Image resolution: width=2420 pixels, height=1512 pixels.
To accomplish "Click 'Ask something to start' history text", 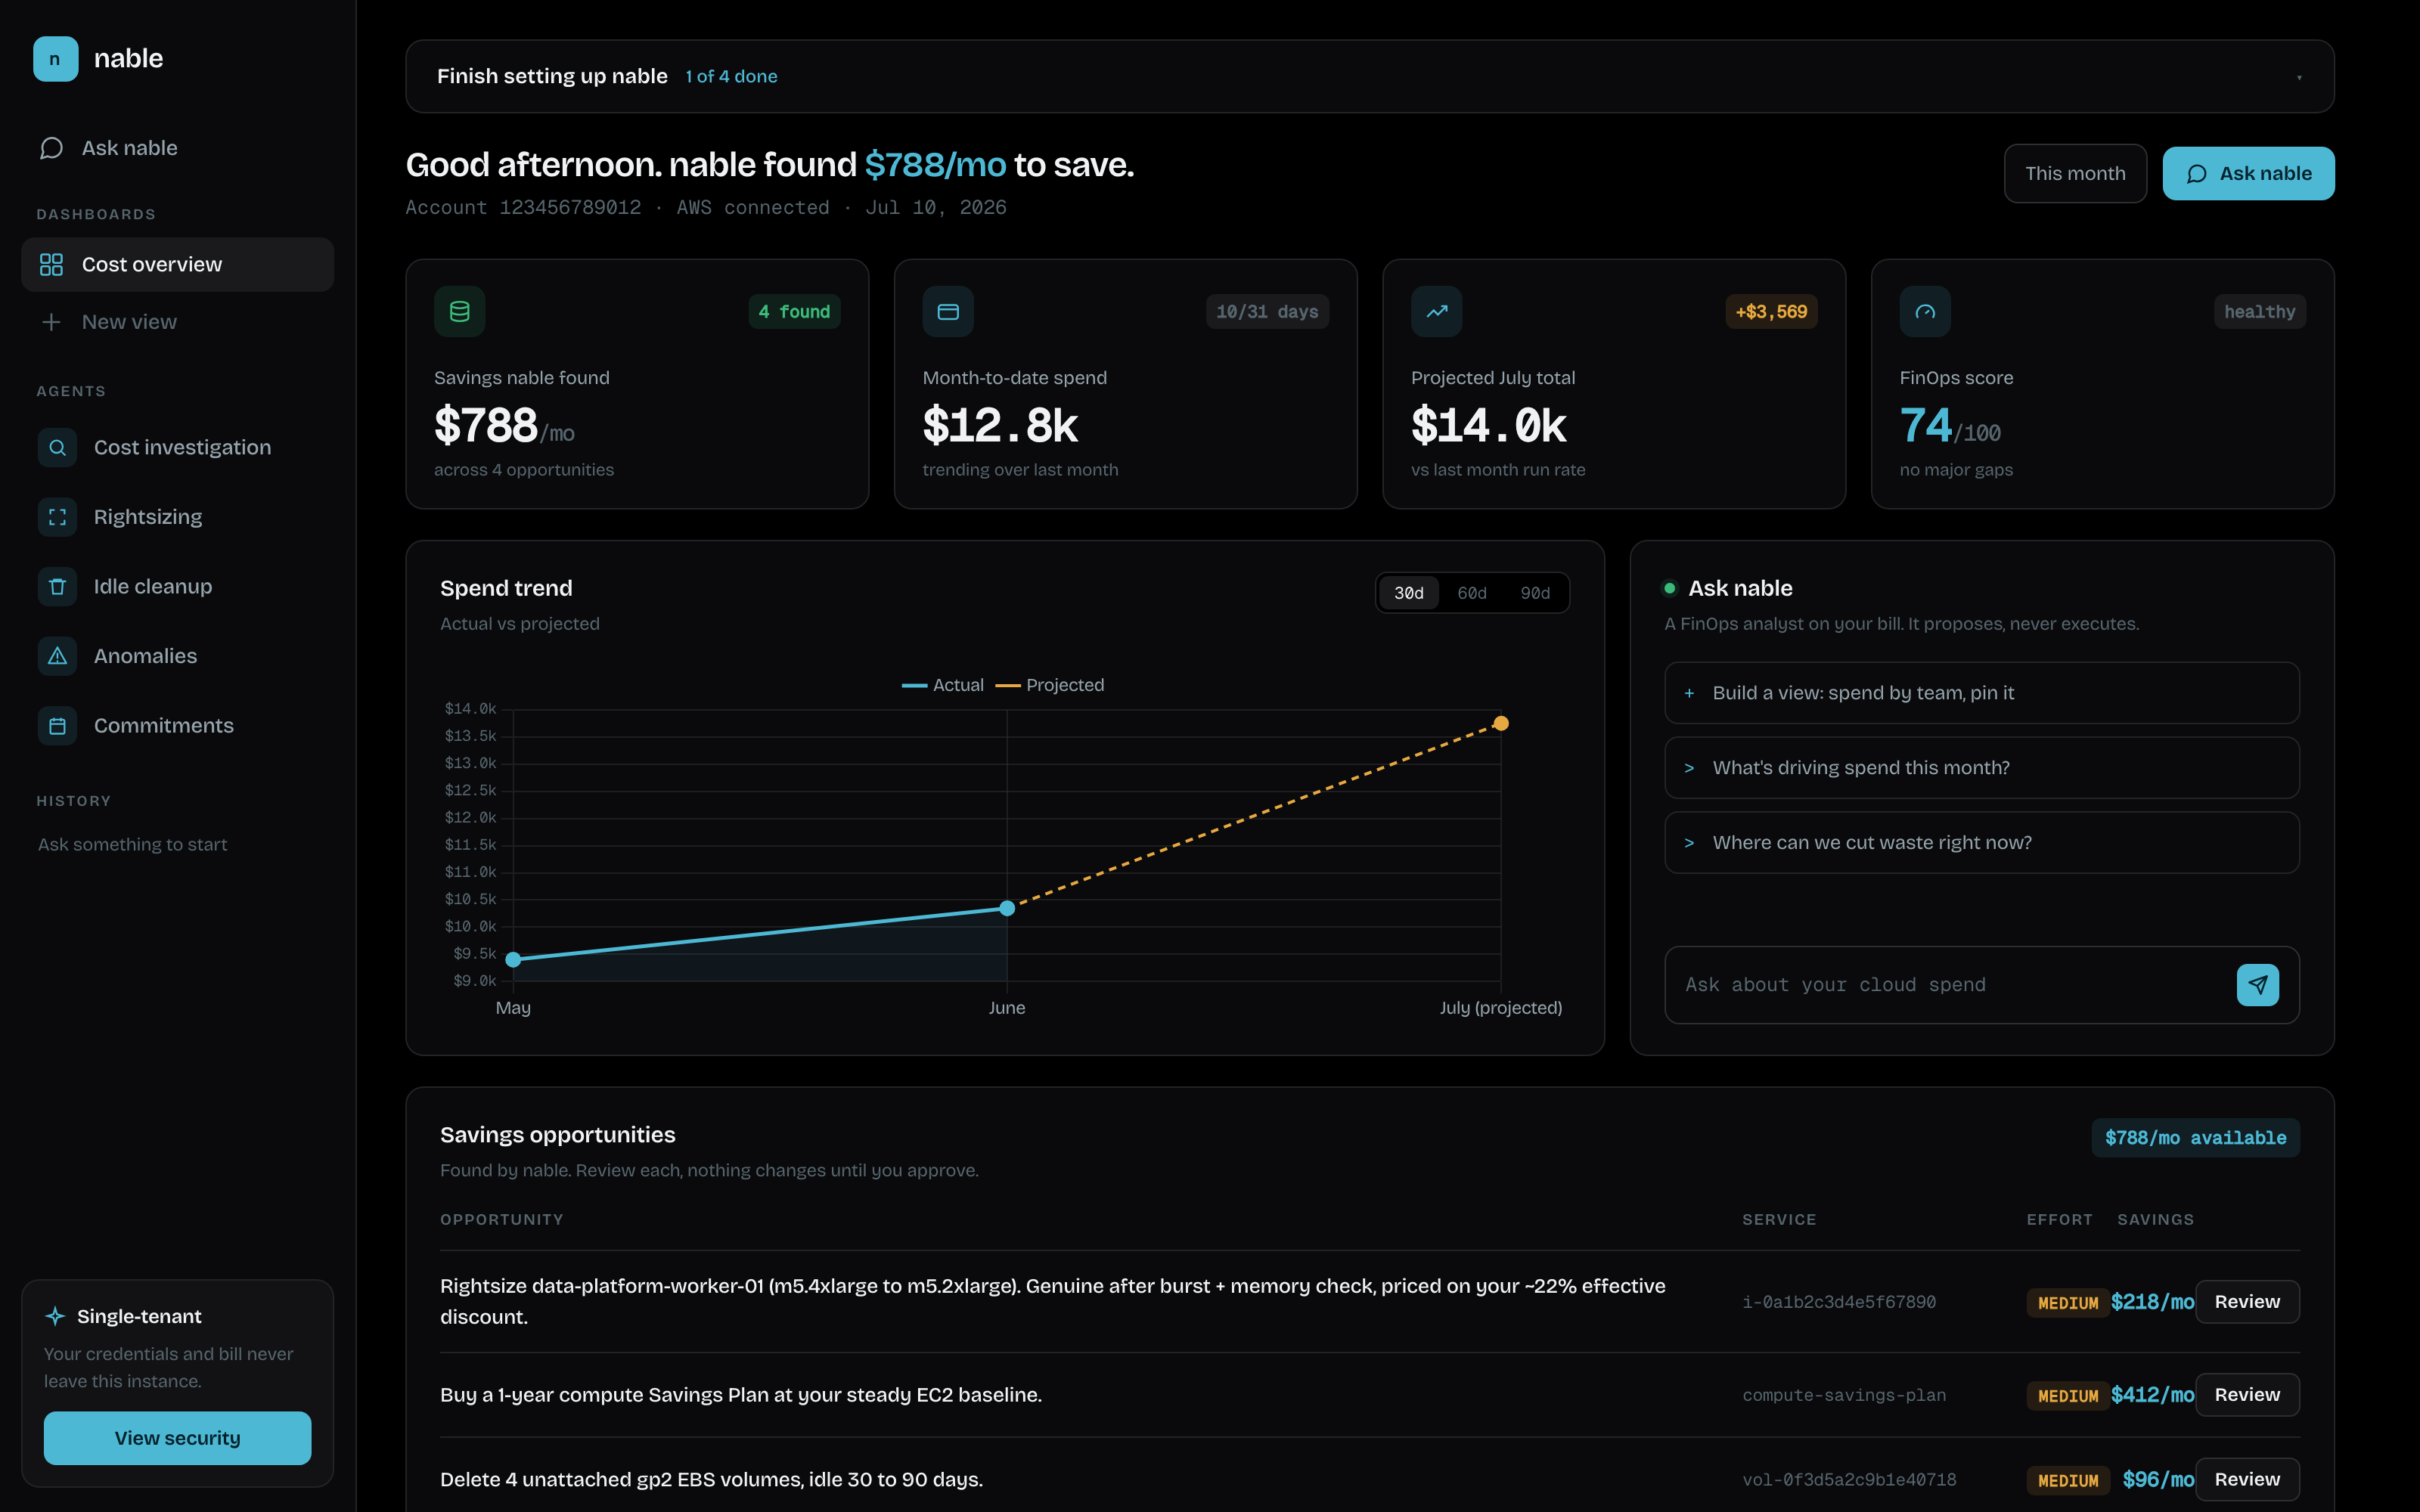I will (132, 845).
